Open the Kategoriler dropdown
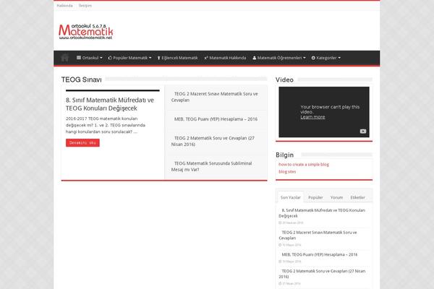434x289 pixels. 326,58
